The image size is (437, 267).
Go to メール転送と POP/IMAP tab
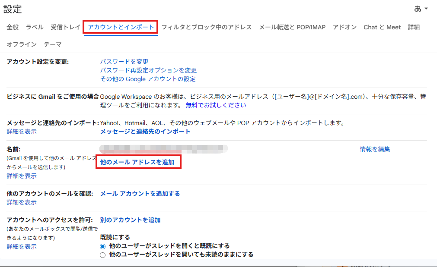292,27
